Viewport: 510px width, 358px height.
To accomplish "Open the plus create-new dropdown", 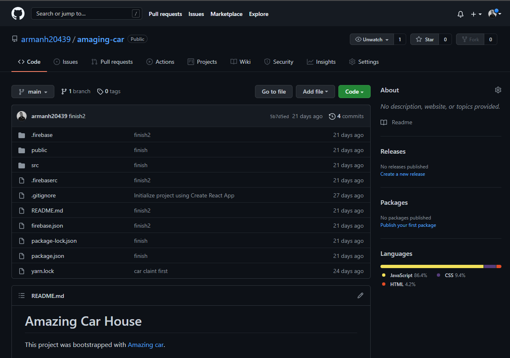I will 476,14.
